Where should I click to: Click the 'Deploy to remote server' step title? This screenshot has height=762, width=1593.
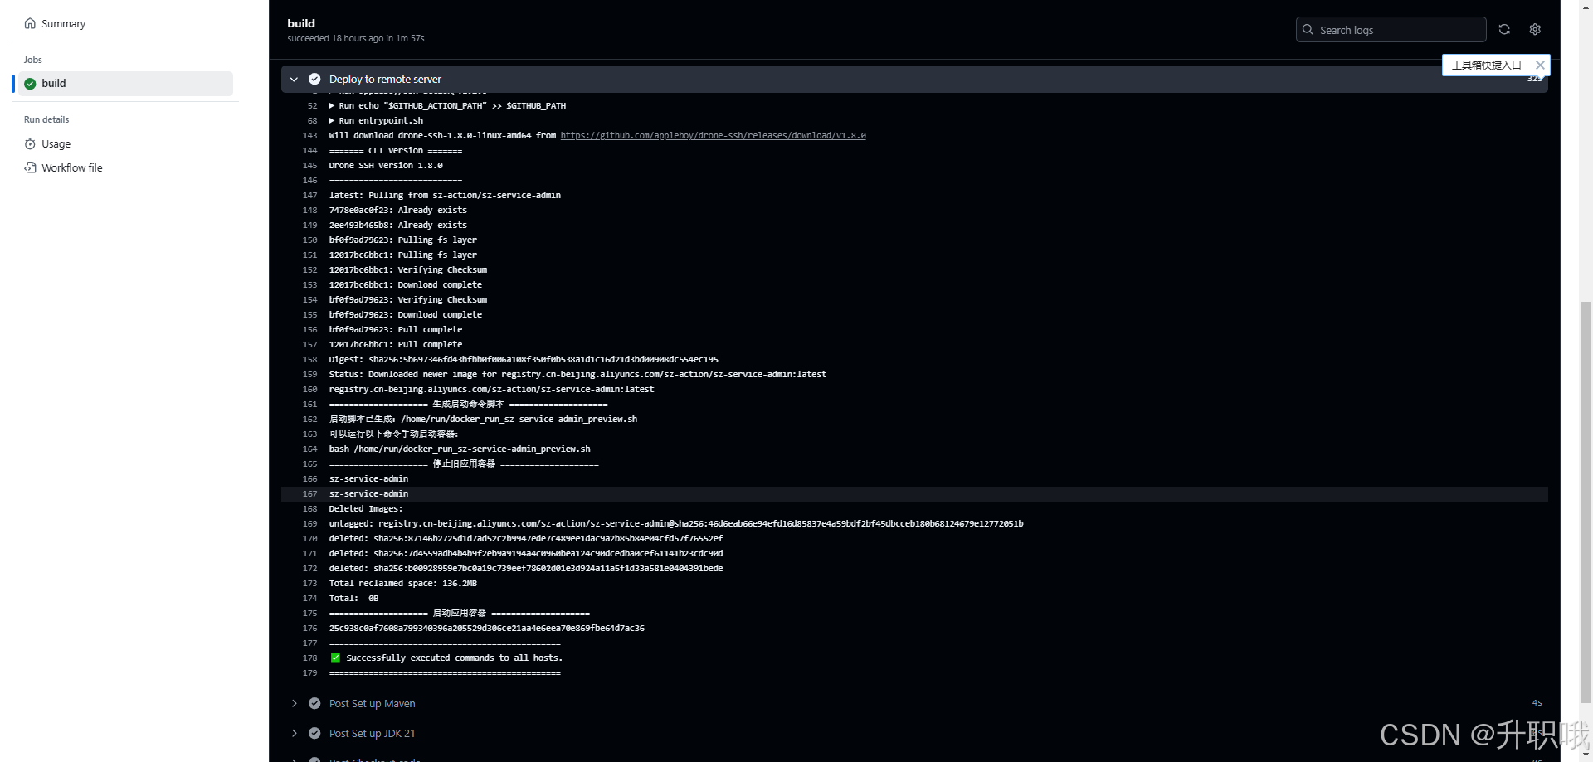(x=385, y=80)
